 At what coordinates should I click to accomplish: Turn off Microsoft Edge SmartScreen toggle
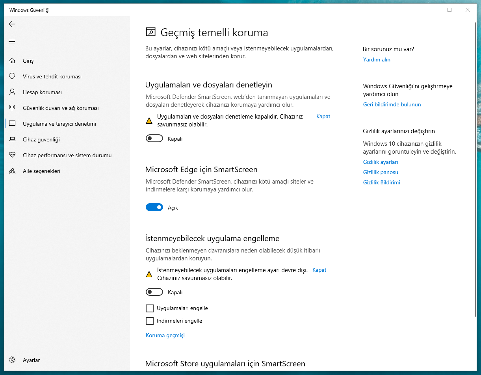[154, 208]
